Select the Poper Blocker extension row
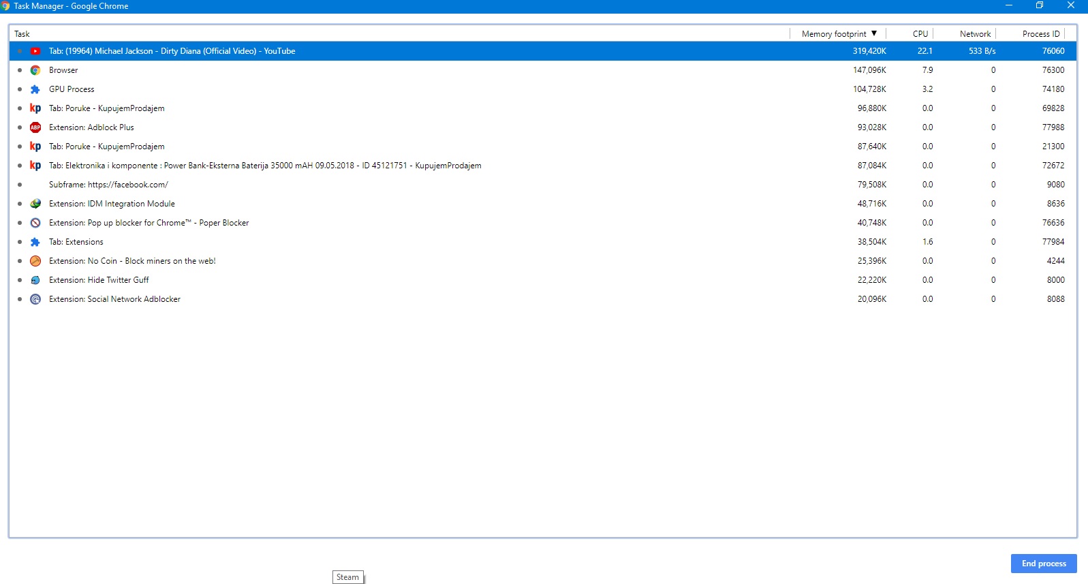Screen dimensions: 1088x584 point(543,223)
